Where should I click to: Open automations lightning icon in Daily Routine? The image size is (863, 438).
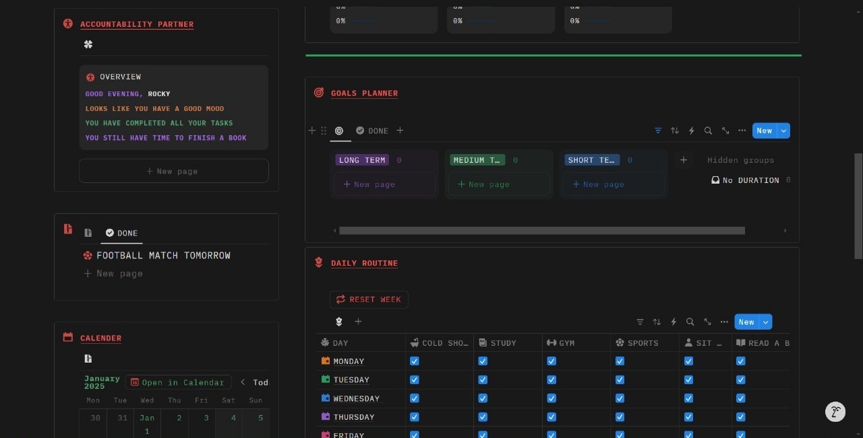point(674,322)
